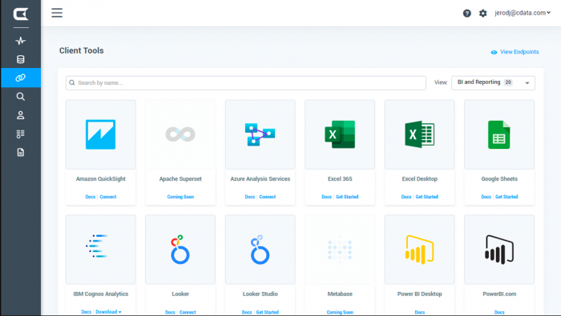Click the help question mark icon
The height and width of the screenshot is (316, 561).
click(467, 14)
